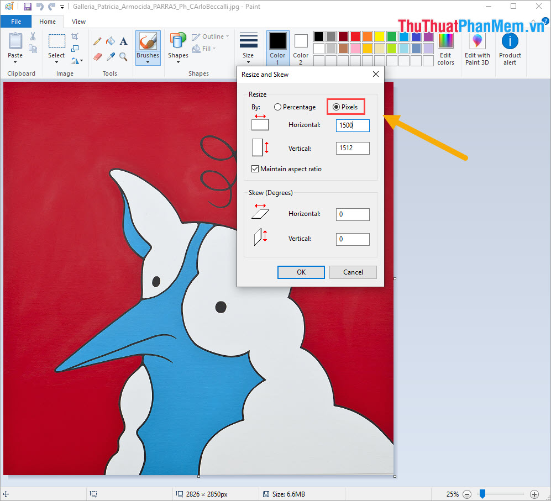Screen dimensions: 551x501
Task: Switch to the View tab
Action: click(x=78, y=21)
